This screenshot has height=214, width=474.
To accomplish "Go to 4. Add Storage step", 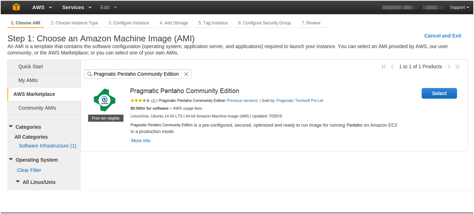I will (x=174, y=23).
